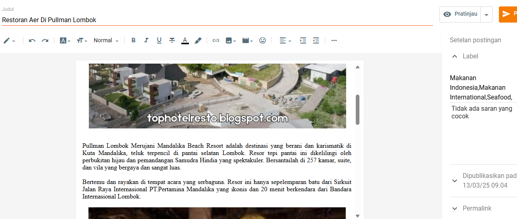Open the font size dropdown
This screenshot has width=517, height=219.
82,41
